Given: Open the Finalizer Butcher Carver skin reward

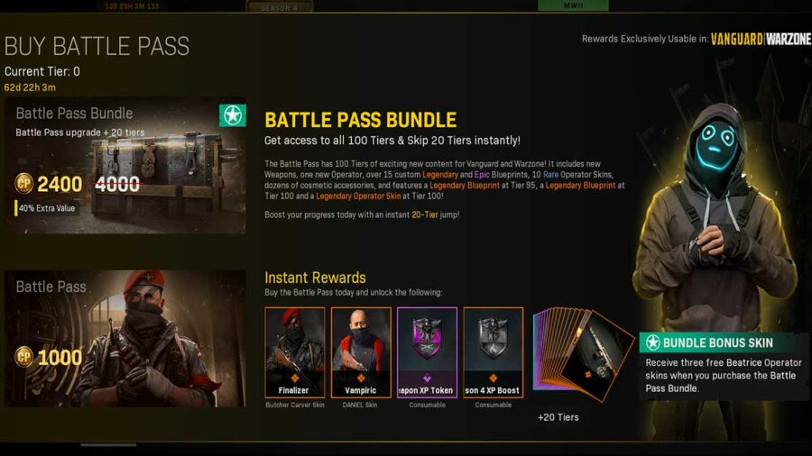Looking at the screenshot, I should [x=295, y=352].
